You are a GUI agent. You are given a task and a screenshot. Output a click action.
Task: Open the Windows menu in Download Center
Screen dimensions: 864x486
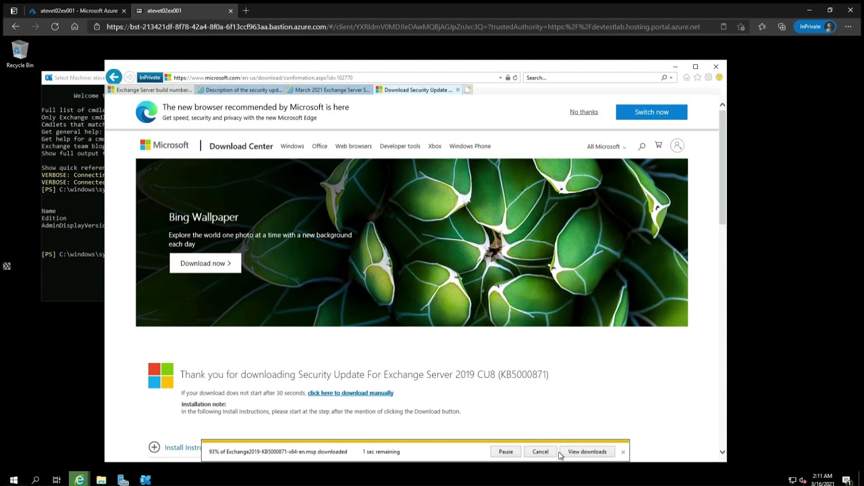tap(292, 146)
